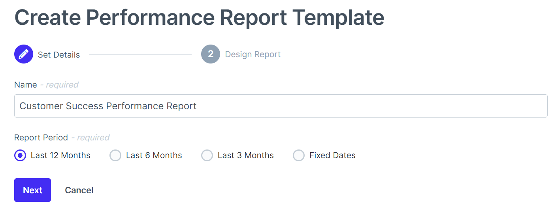Choose the Last 6 Months radio circle

115,155
